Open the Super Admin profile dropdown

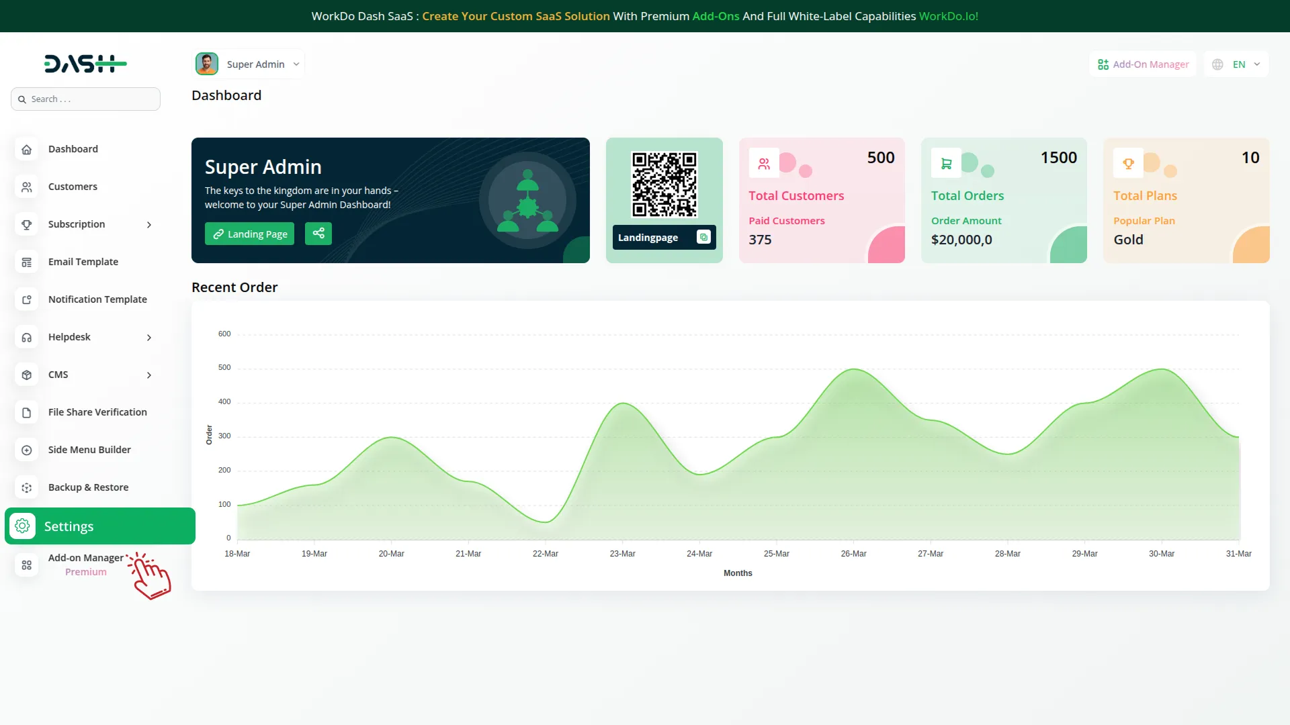248,64
